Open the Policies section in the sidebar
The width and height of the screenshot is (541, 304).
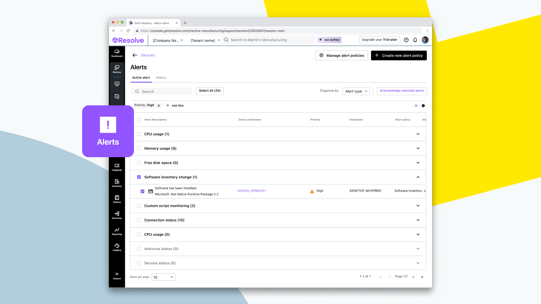pyautogui.click(x=117, y=199)
